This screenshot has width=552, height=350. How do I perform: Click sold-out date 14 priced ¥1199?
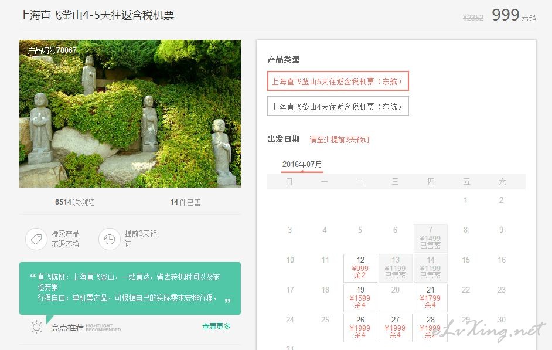coord(430,268)
